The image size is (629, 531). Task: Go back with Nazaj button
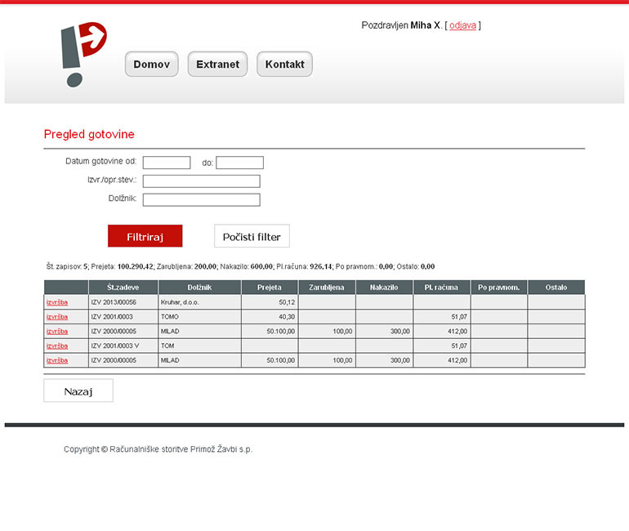78,390
